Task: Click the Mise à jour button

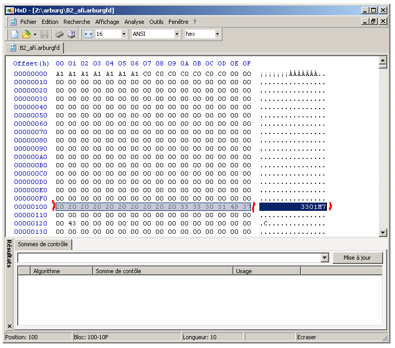Action: (x=357, y=258)
